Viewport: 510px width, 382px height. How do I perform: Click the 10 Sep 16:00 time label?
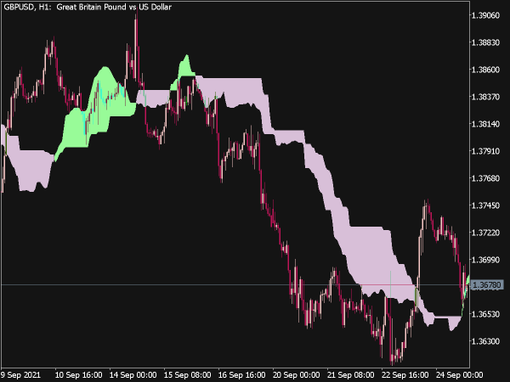click(78, 375)
